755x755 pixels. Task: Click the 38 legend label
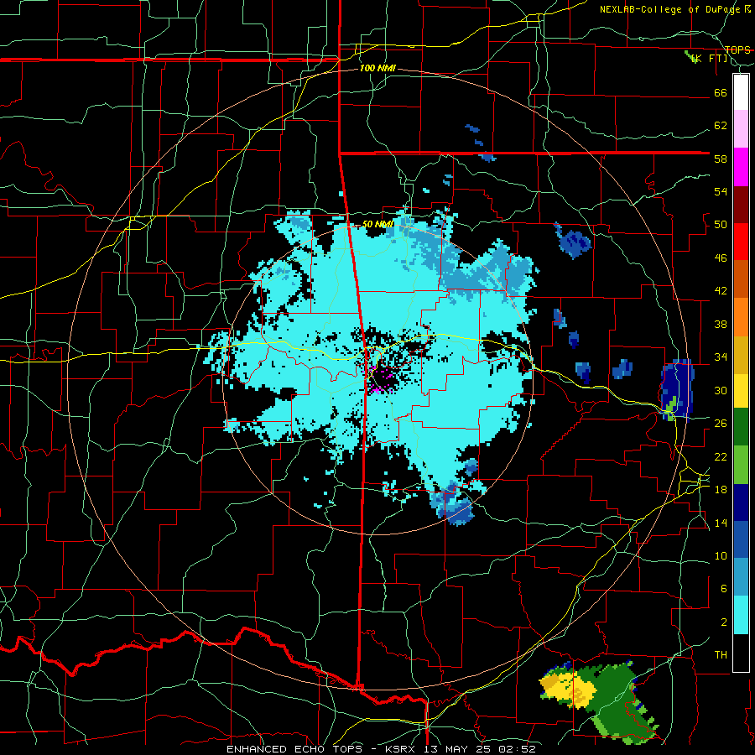[x=721, y=324]
